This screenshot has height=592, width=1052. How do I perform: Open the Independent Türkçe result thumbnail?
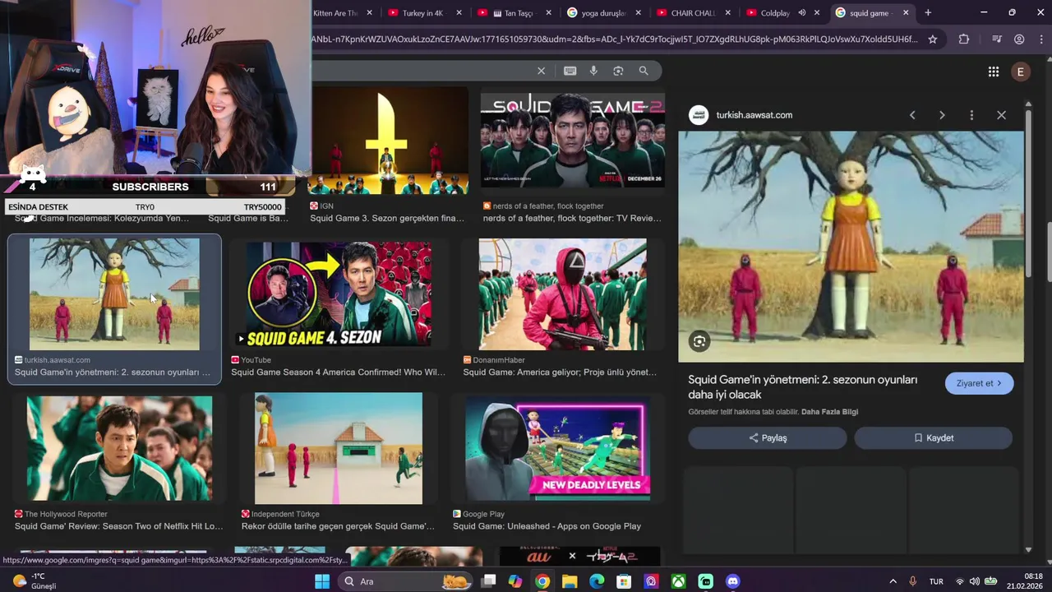coord(338,448)
